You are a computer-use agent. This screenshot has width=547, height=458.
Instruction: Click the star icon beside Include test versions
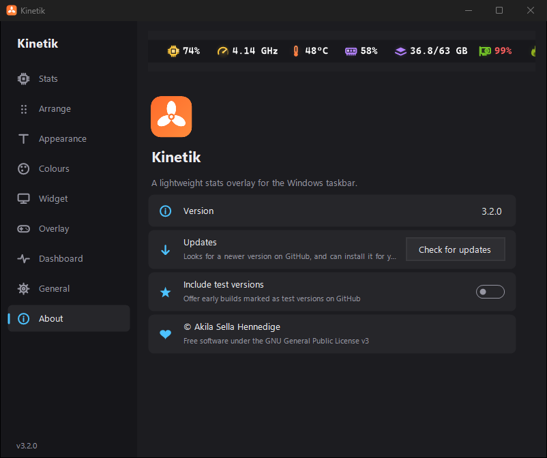click(165, 292)
